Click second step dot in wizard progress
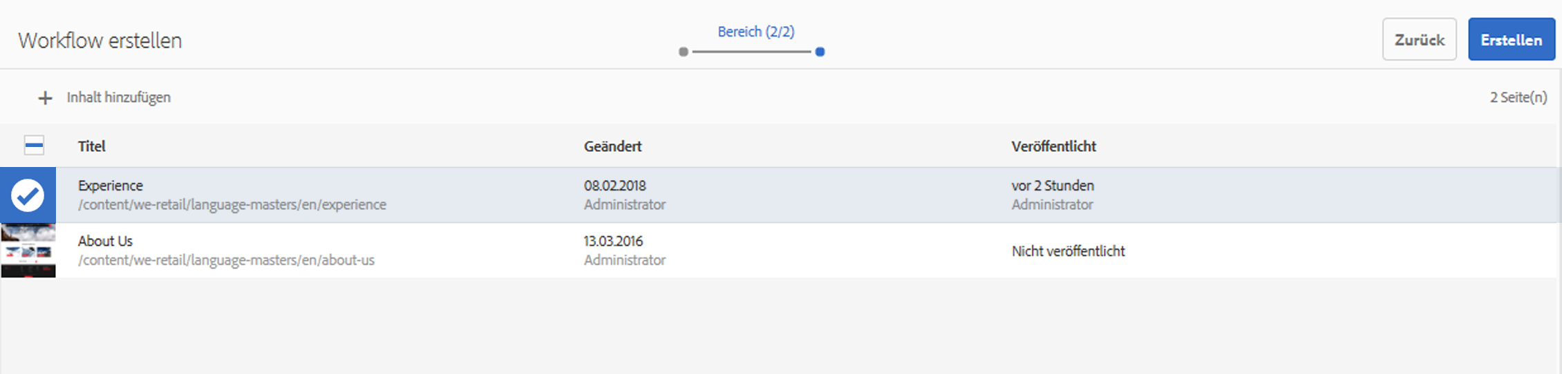 820,52
